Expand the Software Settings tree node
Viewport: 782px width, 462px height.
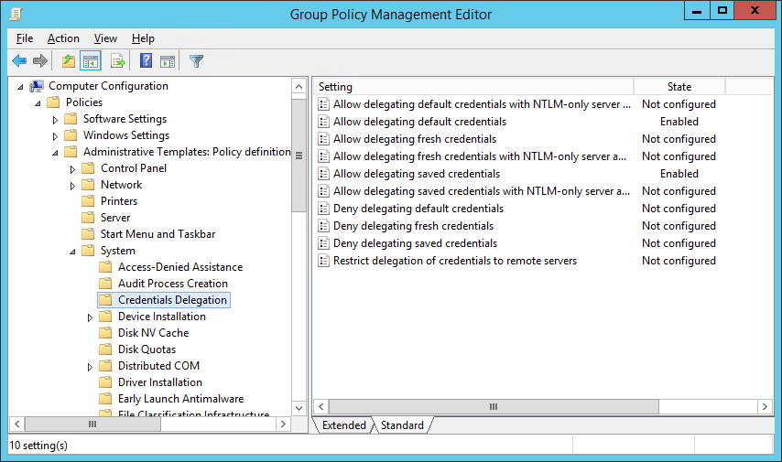click(55, 120)
